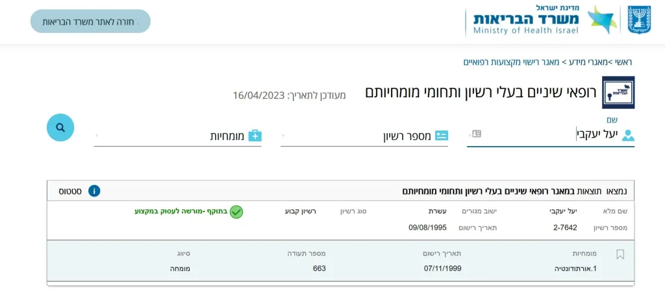Click the בתוקף-מורשה לעסוק במקצוע status text
The image size is (665, 301).
pyautogui.click(x=181, y=211)
